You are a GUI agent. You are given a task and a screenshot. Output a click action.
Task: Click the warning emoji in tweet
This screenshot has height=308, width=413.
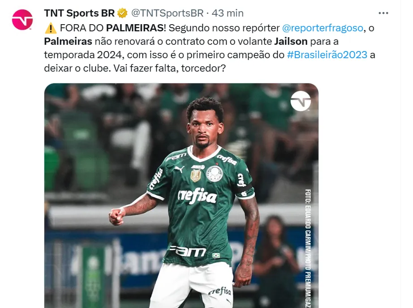51,28
